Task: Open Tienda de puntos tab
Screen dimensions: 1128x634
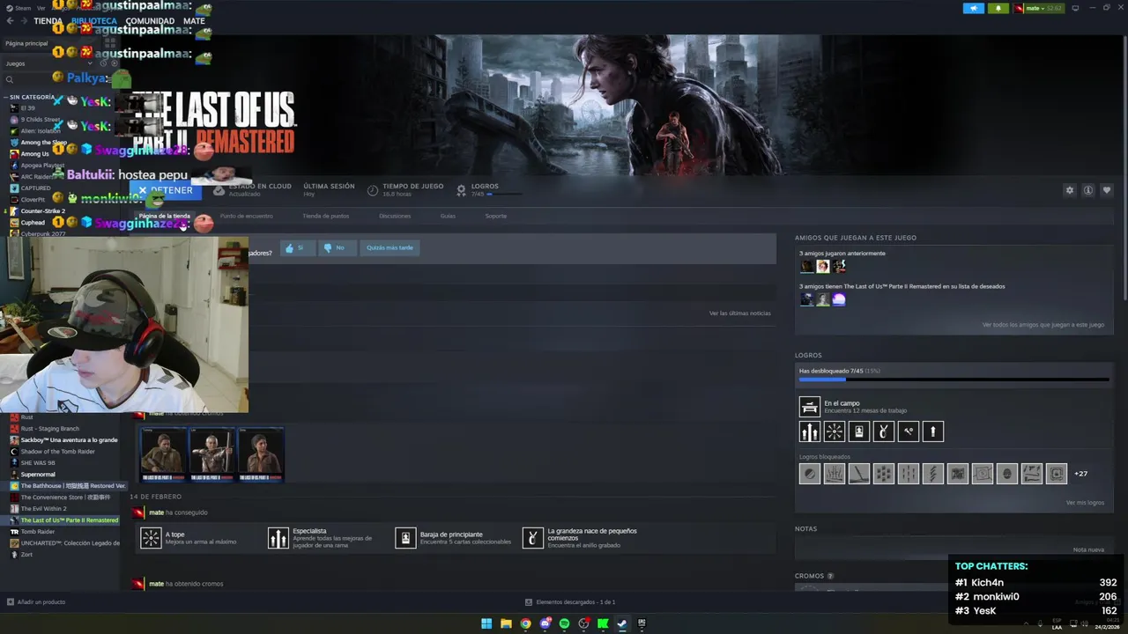Action: [326, 216]
